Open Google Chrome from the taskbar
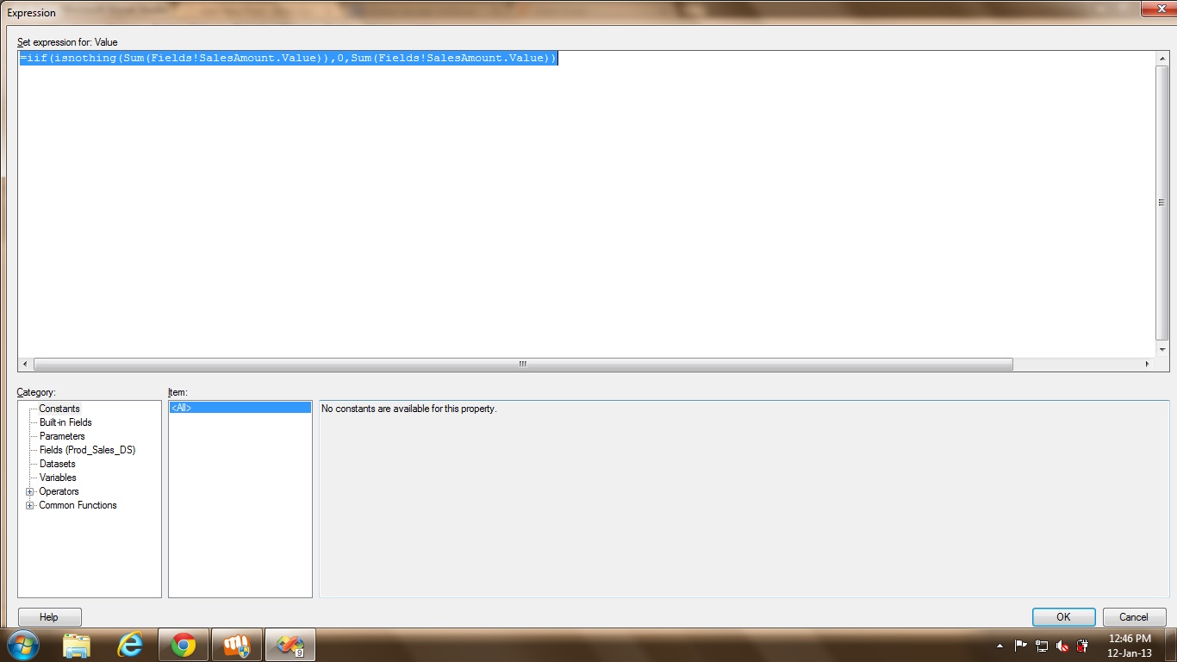The height and width of the screenshot is (662, 1177). pyautogui.click(x=183, y=645)
